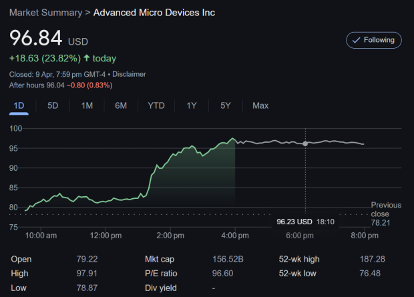The image size is (414, 297).
Task: Click the Open value 79.22
Action: (x=87, y=259)
